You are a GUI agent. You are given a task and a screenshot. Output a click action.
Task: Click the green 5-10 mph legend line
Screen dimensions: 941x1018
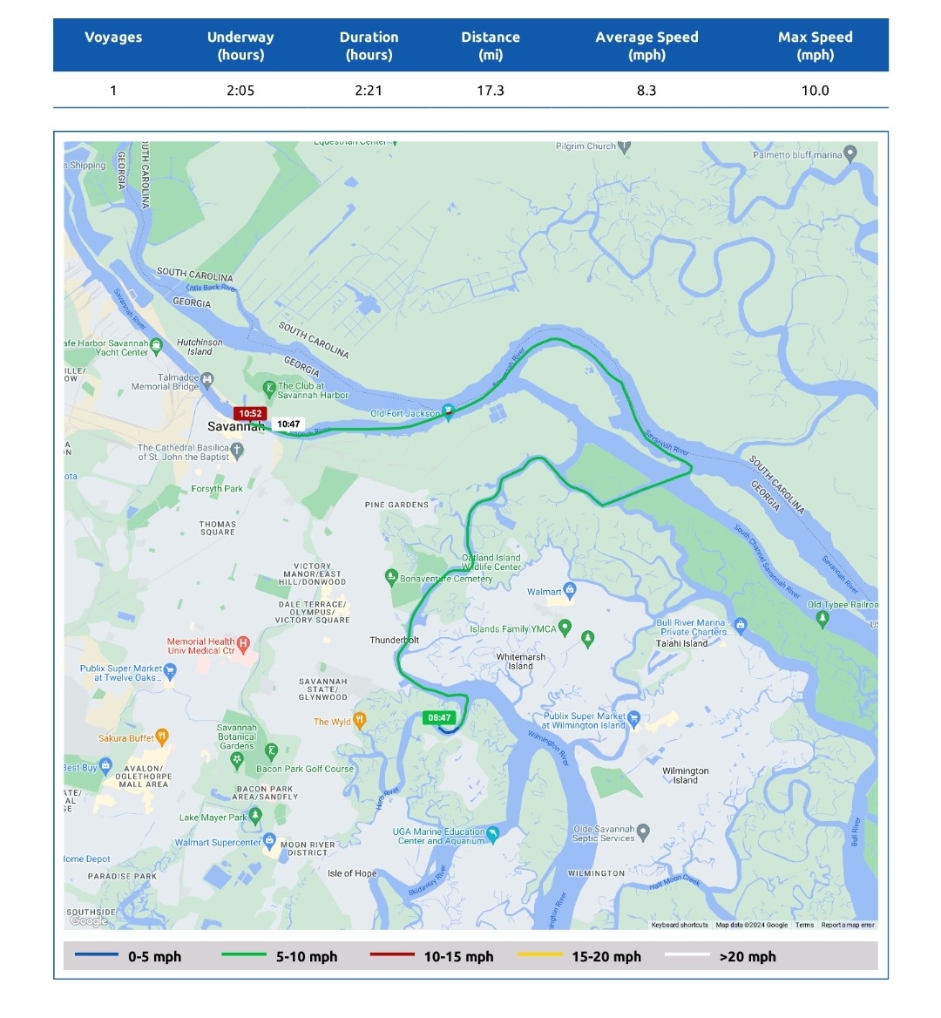[244, 954]
